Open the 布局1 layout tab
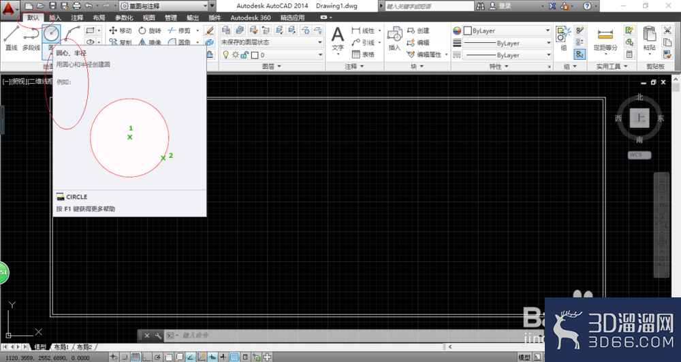681x362 pixels. click(61, 347)
